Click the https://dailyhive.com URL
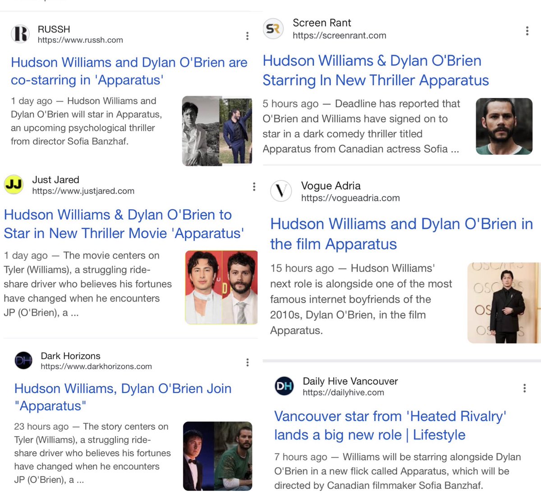Screen dimensions: 541x495 point(344,393)
